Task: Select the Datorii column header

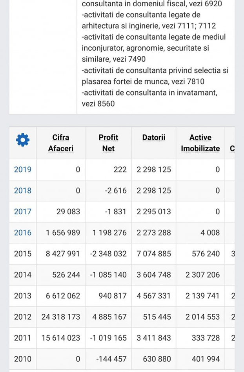Action: (x=153, y=138)
